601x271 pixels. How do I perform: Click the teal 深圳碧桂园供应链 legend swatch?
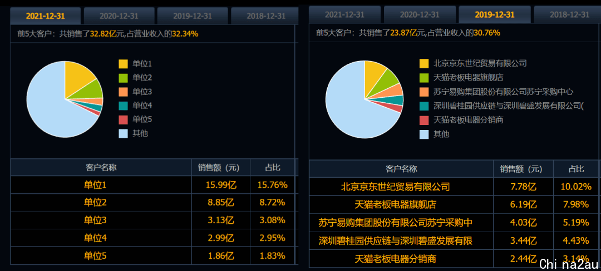pos(424,106)
